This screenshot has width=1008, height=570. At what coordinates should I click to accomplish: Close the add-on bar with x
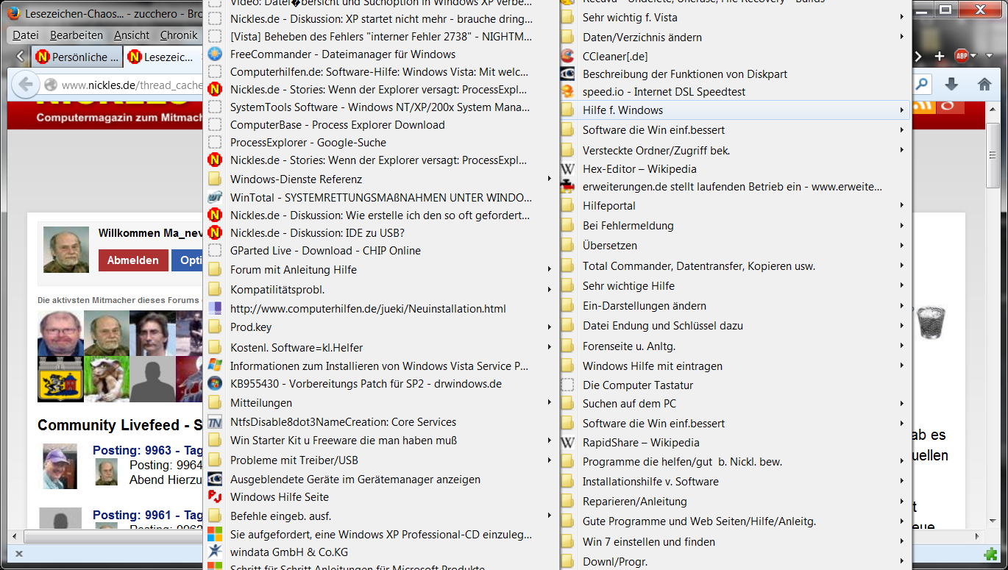(x=18, y=554)
